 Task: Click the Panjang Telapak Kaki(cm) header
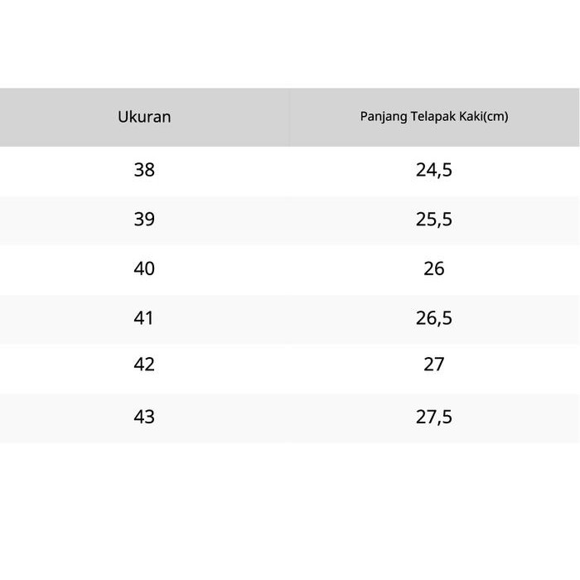pyautogui.click(x=433, y=117)
